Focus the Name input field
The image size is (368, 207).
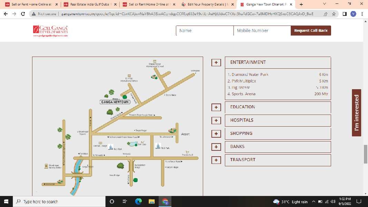(x=205, y=30)
